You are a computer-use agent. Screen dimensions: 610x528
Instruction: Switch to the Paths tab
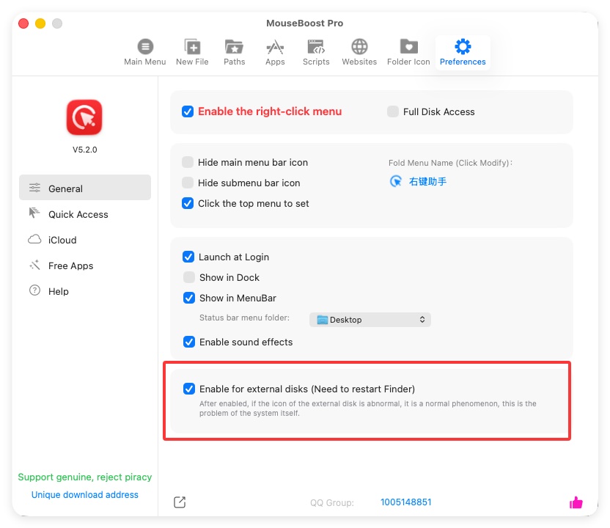click(x=234, y=53)
